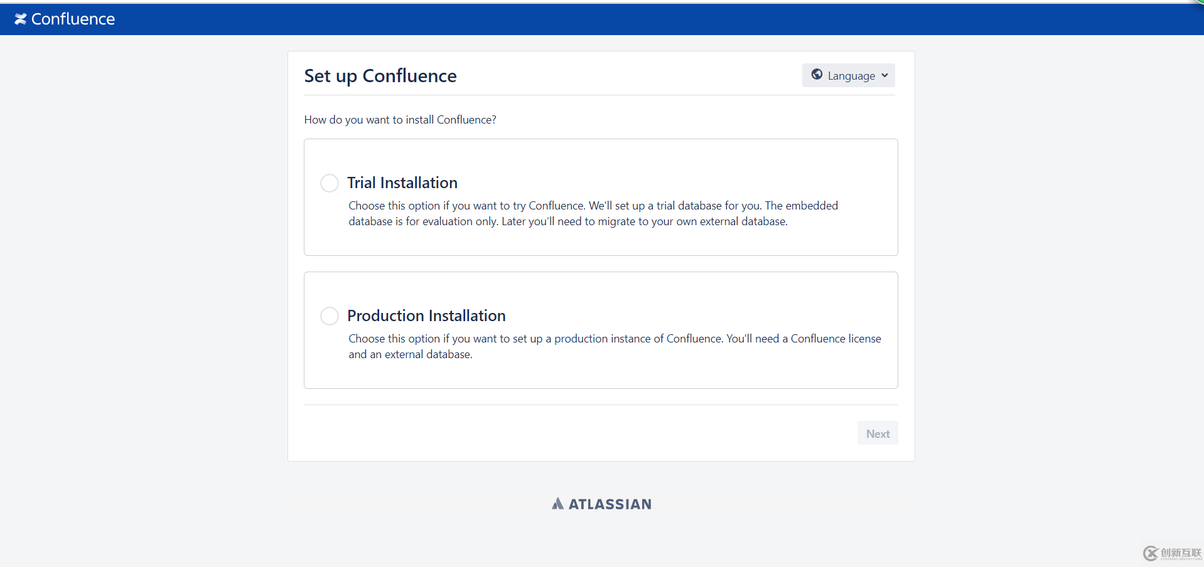Click the 'How do you want to install Confluence?' text
1204x567 pixels.
(x=400, y=120)
